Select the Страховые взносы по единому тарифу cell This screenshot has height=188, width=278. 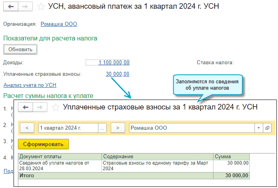point(157,166)
